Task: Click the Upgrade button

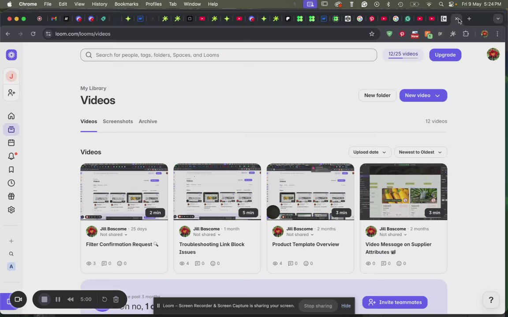Action: tap(445, 55)
